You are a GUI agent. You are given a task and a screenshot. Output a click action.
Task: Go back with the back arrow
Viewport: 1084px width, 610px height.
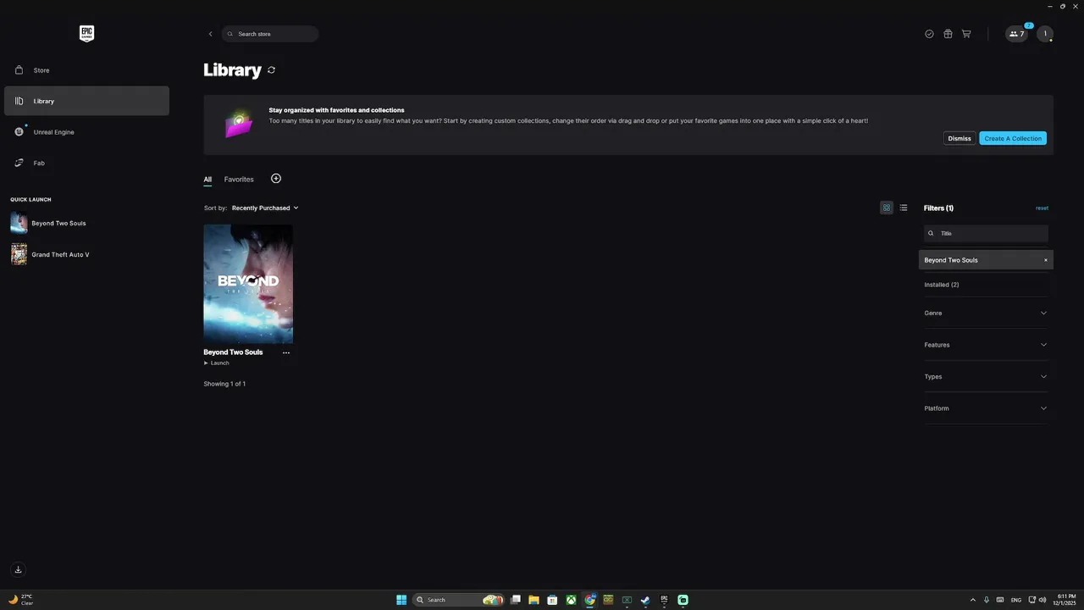pos(211,34)
